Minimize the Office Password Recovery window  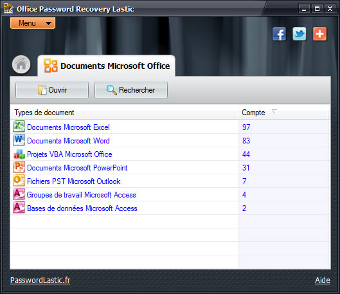point(304,9)
